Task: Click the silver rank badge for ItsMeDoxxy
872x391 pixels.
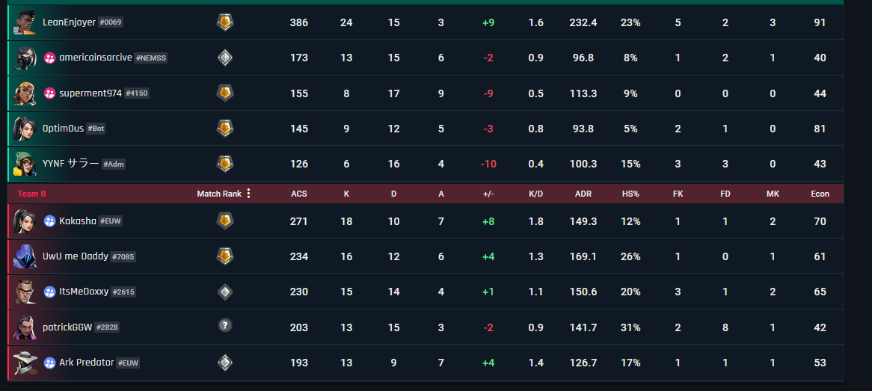Action: coord(224,292)
